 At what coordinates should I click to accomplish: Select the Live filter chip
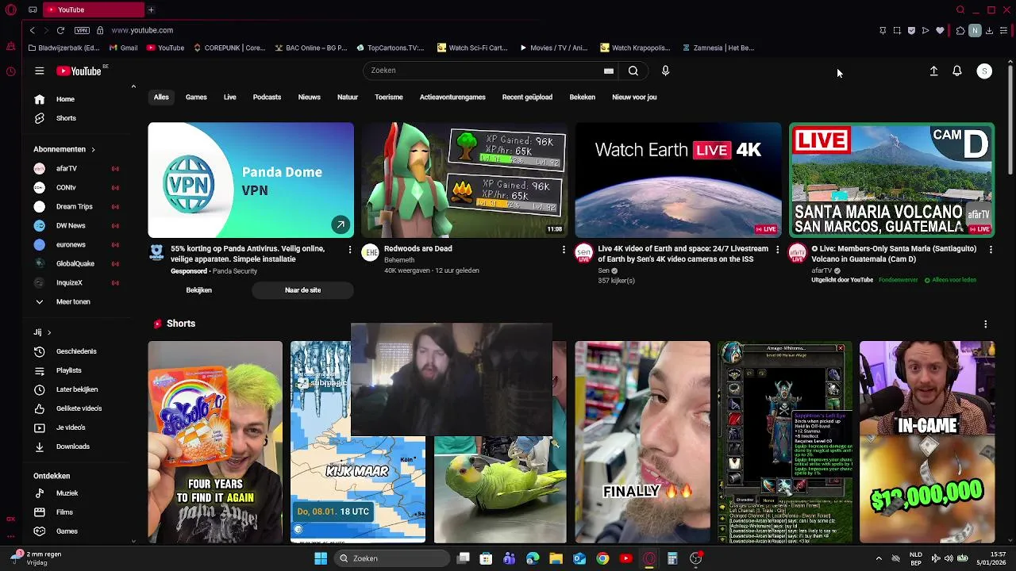click(x=230, y=97)
